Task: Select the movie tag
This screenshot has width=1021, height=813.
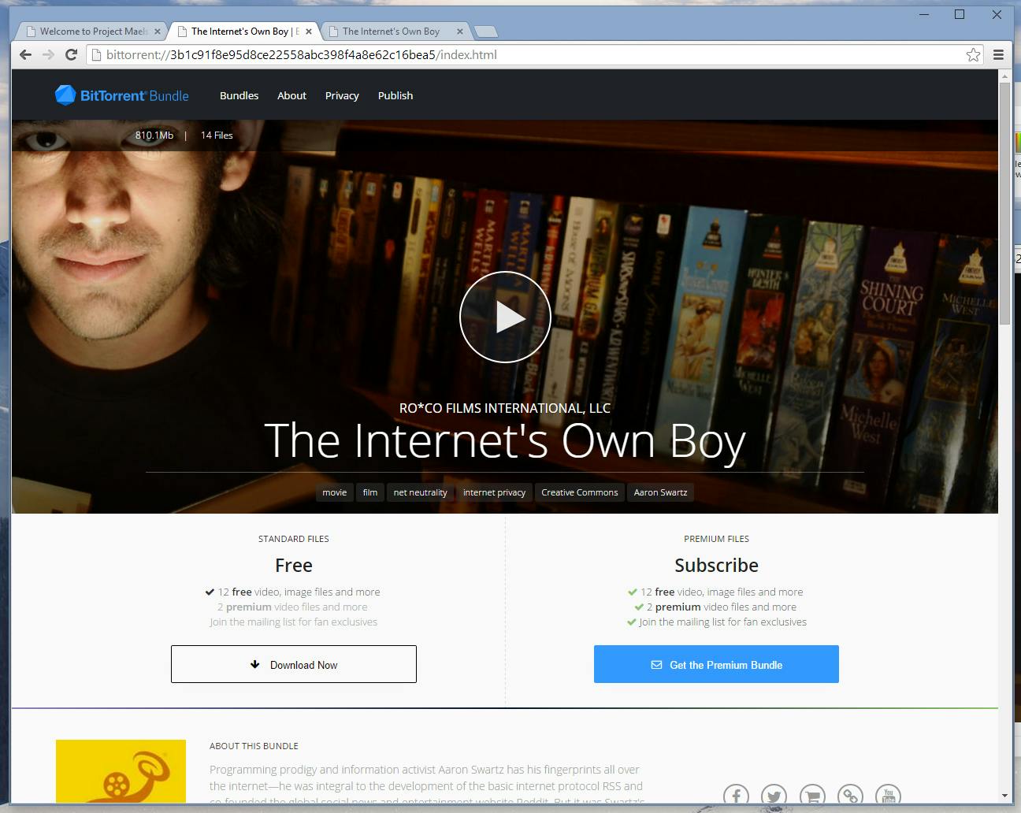Action: (334, 492)
